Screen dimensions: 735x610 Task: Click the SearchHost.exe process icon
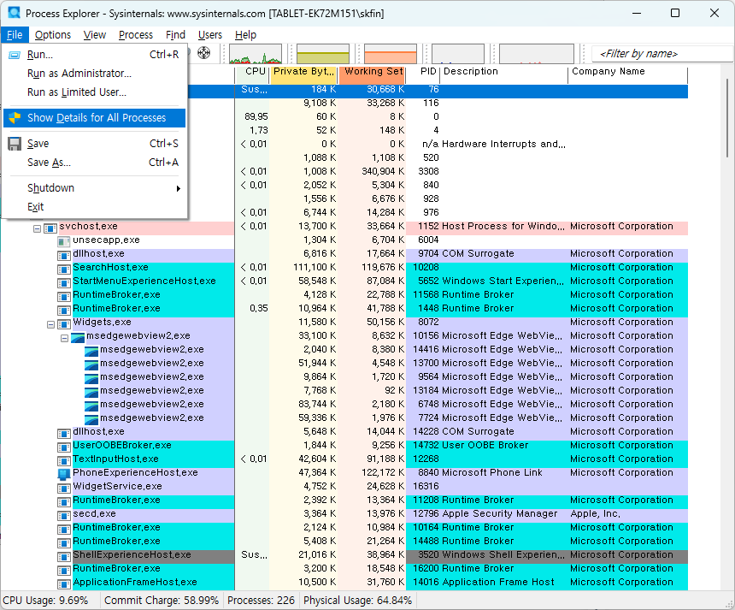click(x=64, y=269)
